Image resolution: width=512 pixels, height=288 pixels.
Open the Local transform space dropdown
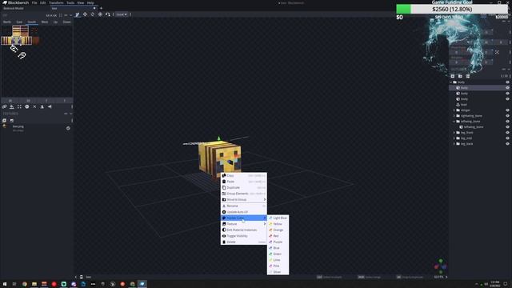122,14
